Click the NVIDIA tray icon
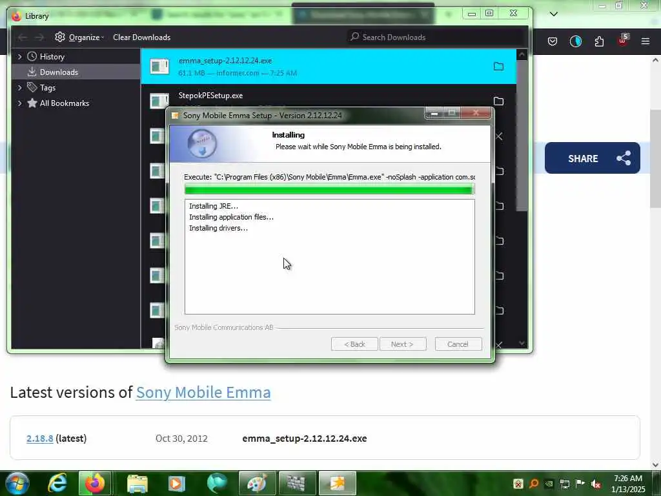 click(549, 484)
